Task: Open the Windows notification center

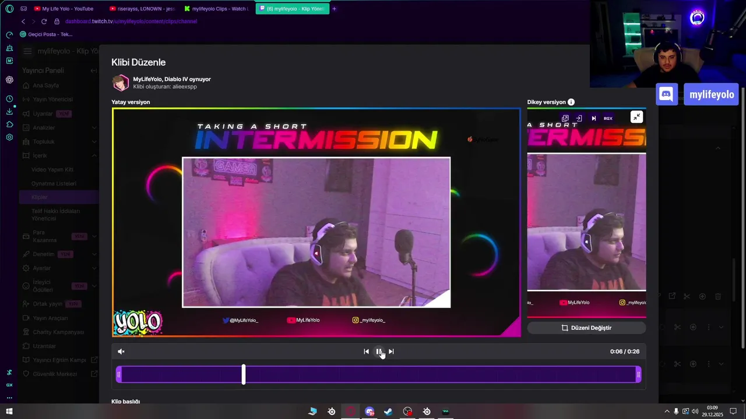Action: click(x=733, y=411)
